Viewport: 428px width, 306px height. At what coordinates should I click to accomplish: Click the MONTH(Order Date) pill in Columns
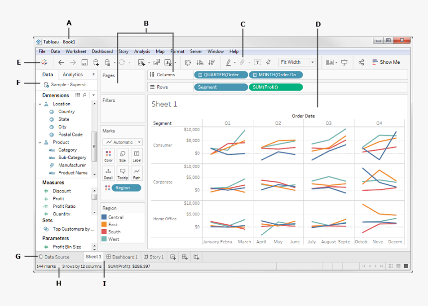click(276, 75)
